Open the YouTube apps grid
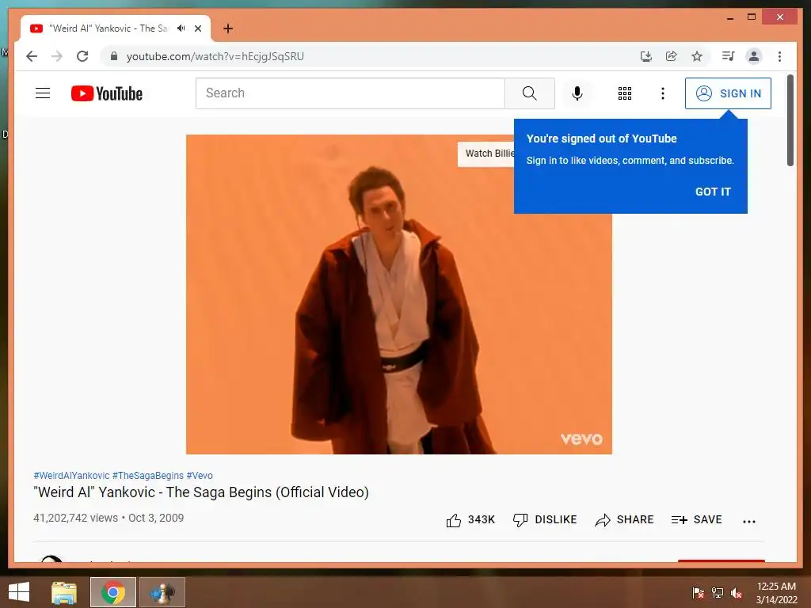This screenshot has width=811, height=608. tap(625, 93)
